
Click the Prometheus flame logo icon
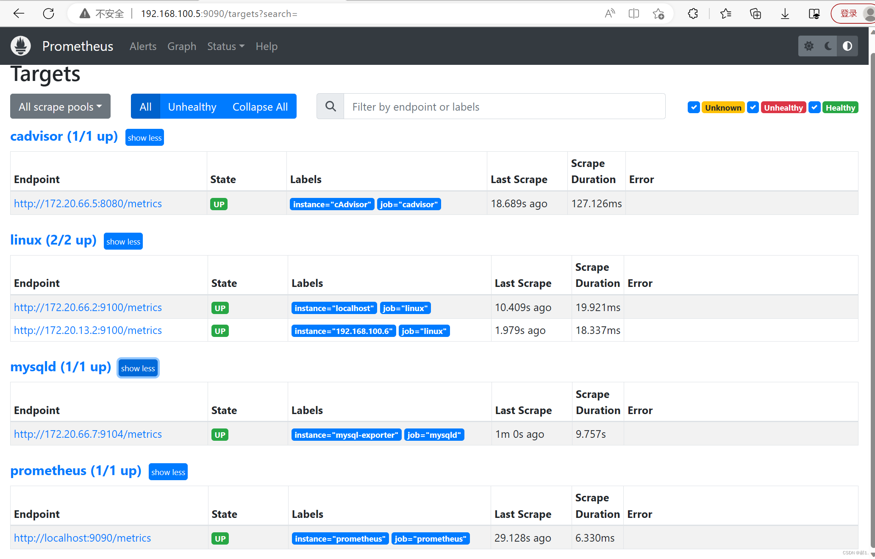(x=20, y=46)
